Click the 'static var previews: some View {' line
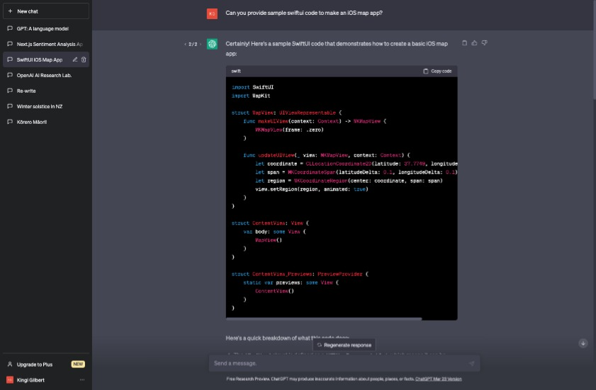 (291, 282)
